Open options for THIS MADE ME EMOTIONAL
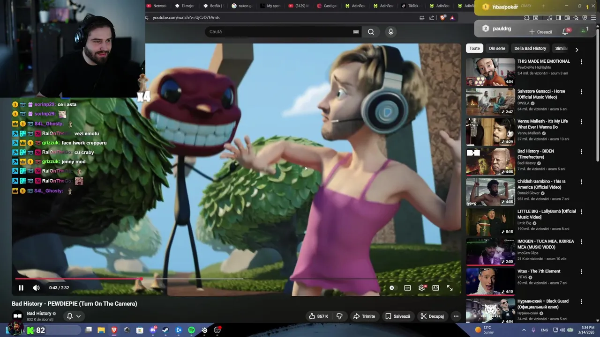Viewport: 600px width, 337px height. point(581,62)
